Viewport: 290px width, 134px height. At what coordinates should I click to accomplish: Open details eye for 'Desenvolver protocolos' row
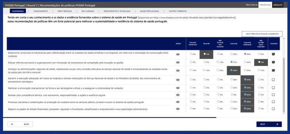pyautogui.click(x=178, y=54)
